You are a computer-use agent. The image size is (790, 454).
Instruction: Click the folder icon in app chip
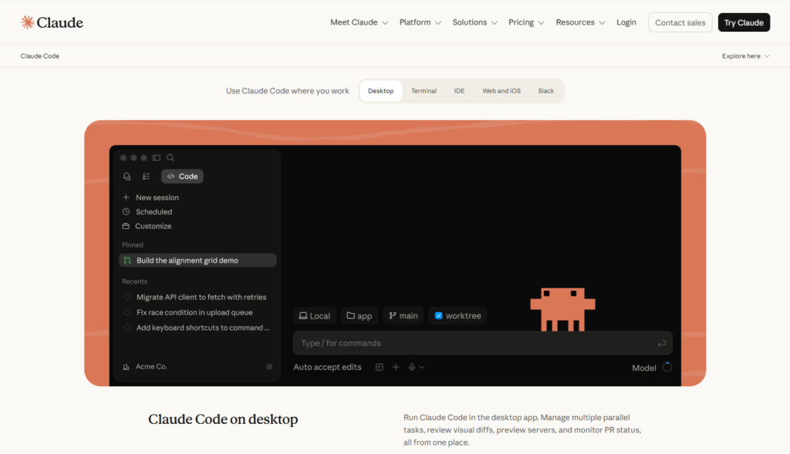tap(351, 315)
